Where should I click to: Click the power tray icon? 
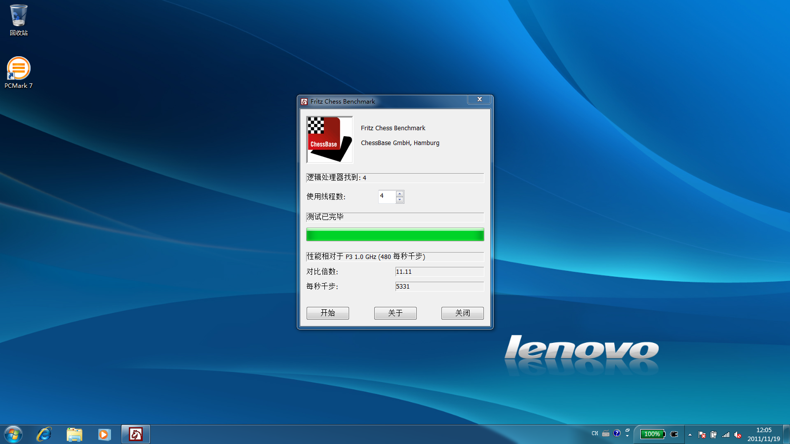click(x=713, y=435)
